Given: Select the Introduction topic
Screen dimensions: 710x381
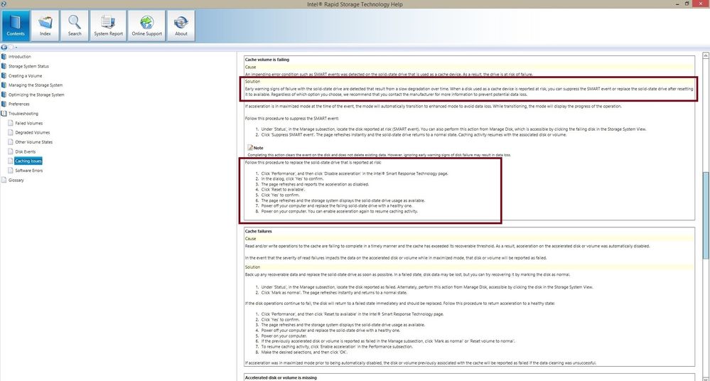Looking at the screenshot, I should pos(19,57).
